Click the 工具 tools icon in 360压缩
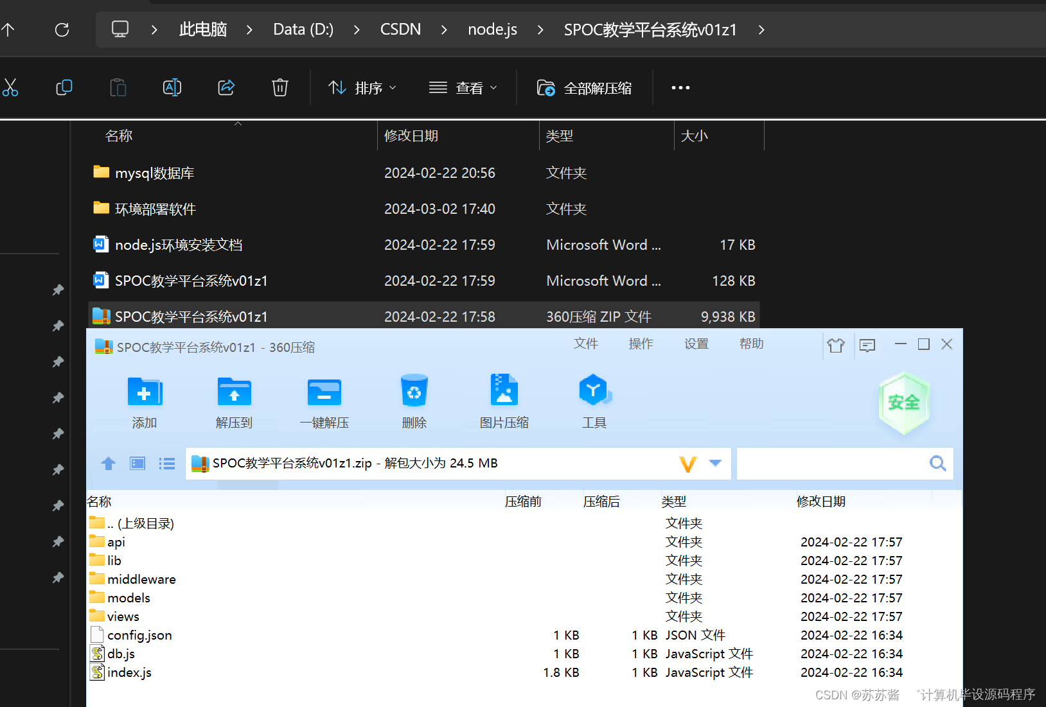Image resolution: width=1046 pixels, height=707 pixels. (x=594, y=400)
